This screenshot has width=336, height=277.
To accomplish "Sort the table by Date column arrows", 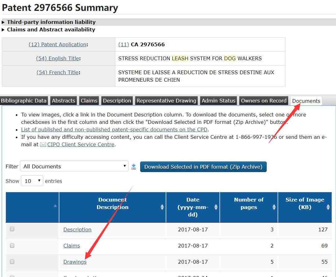I will [216, 207].
